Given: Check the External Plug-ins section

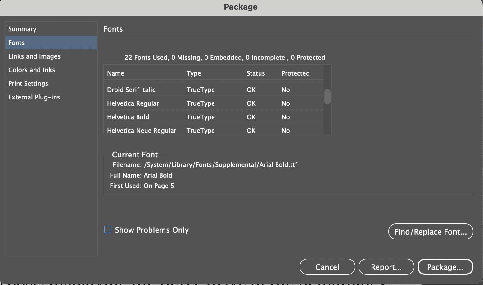Looking at the screenshot, I should point(34,97).
